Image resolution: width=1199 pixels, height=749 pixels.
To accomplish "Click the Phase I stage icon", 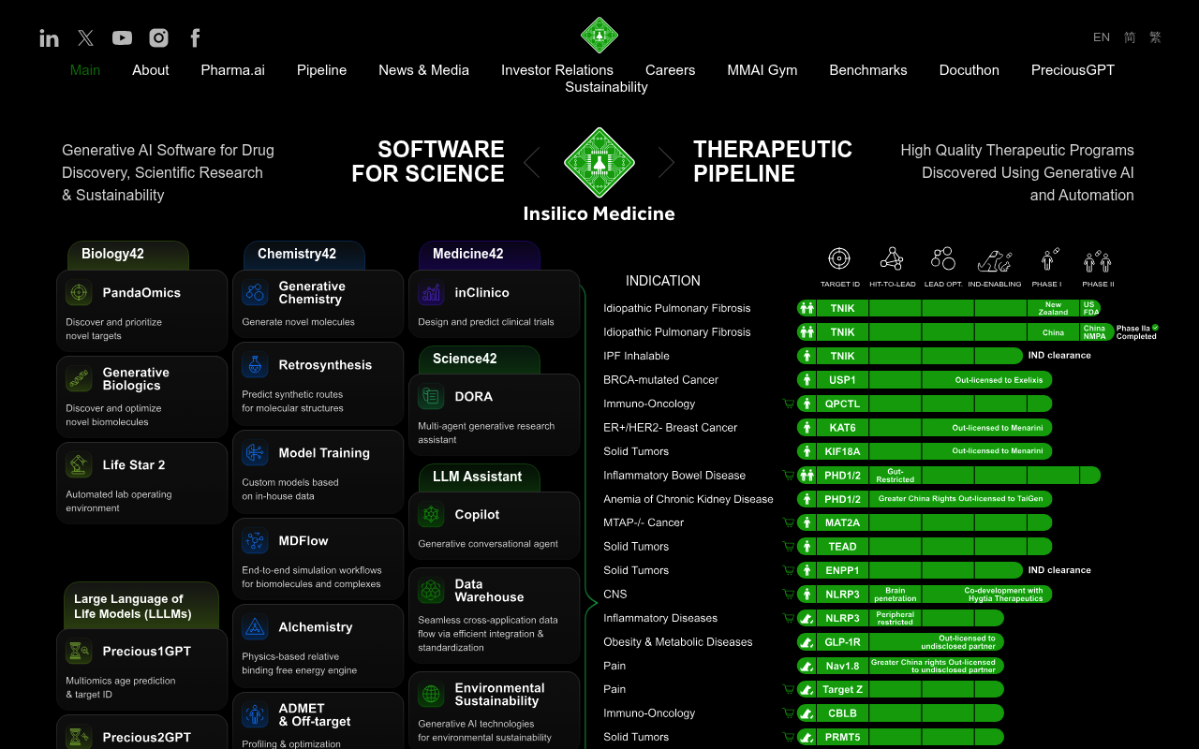I will coord(1049,259).
